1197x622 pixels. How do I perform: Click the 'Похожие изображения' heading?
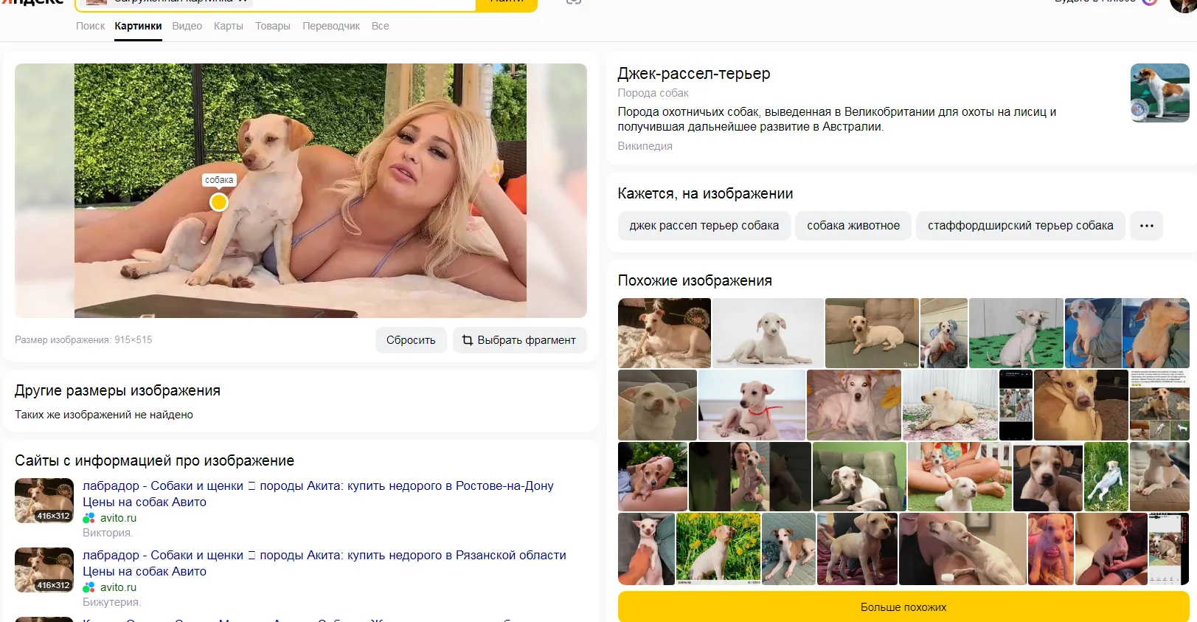(695, 281)
